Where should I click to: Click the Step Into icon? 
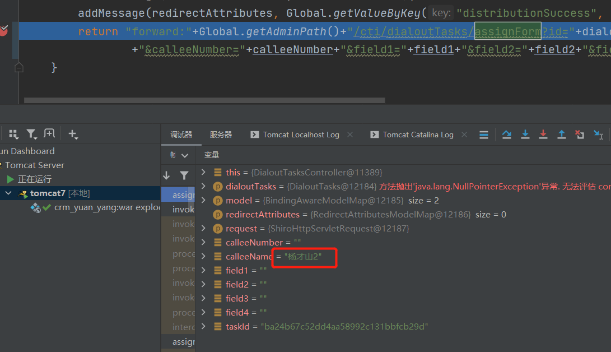[x=525, y=134]
